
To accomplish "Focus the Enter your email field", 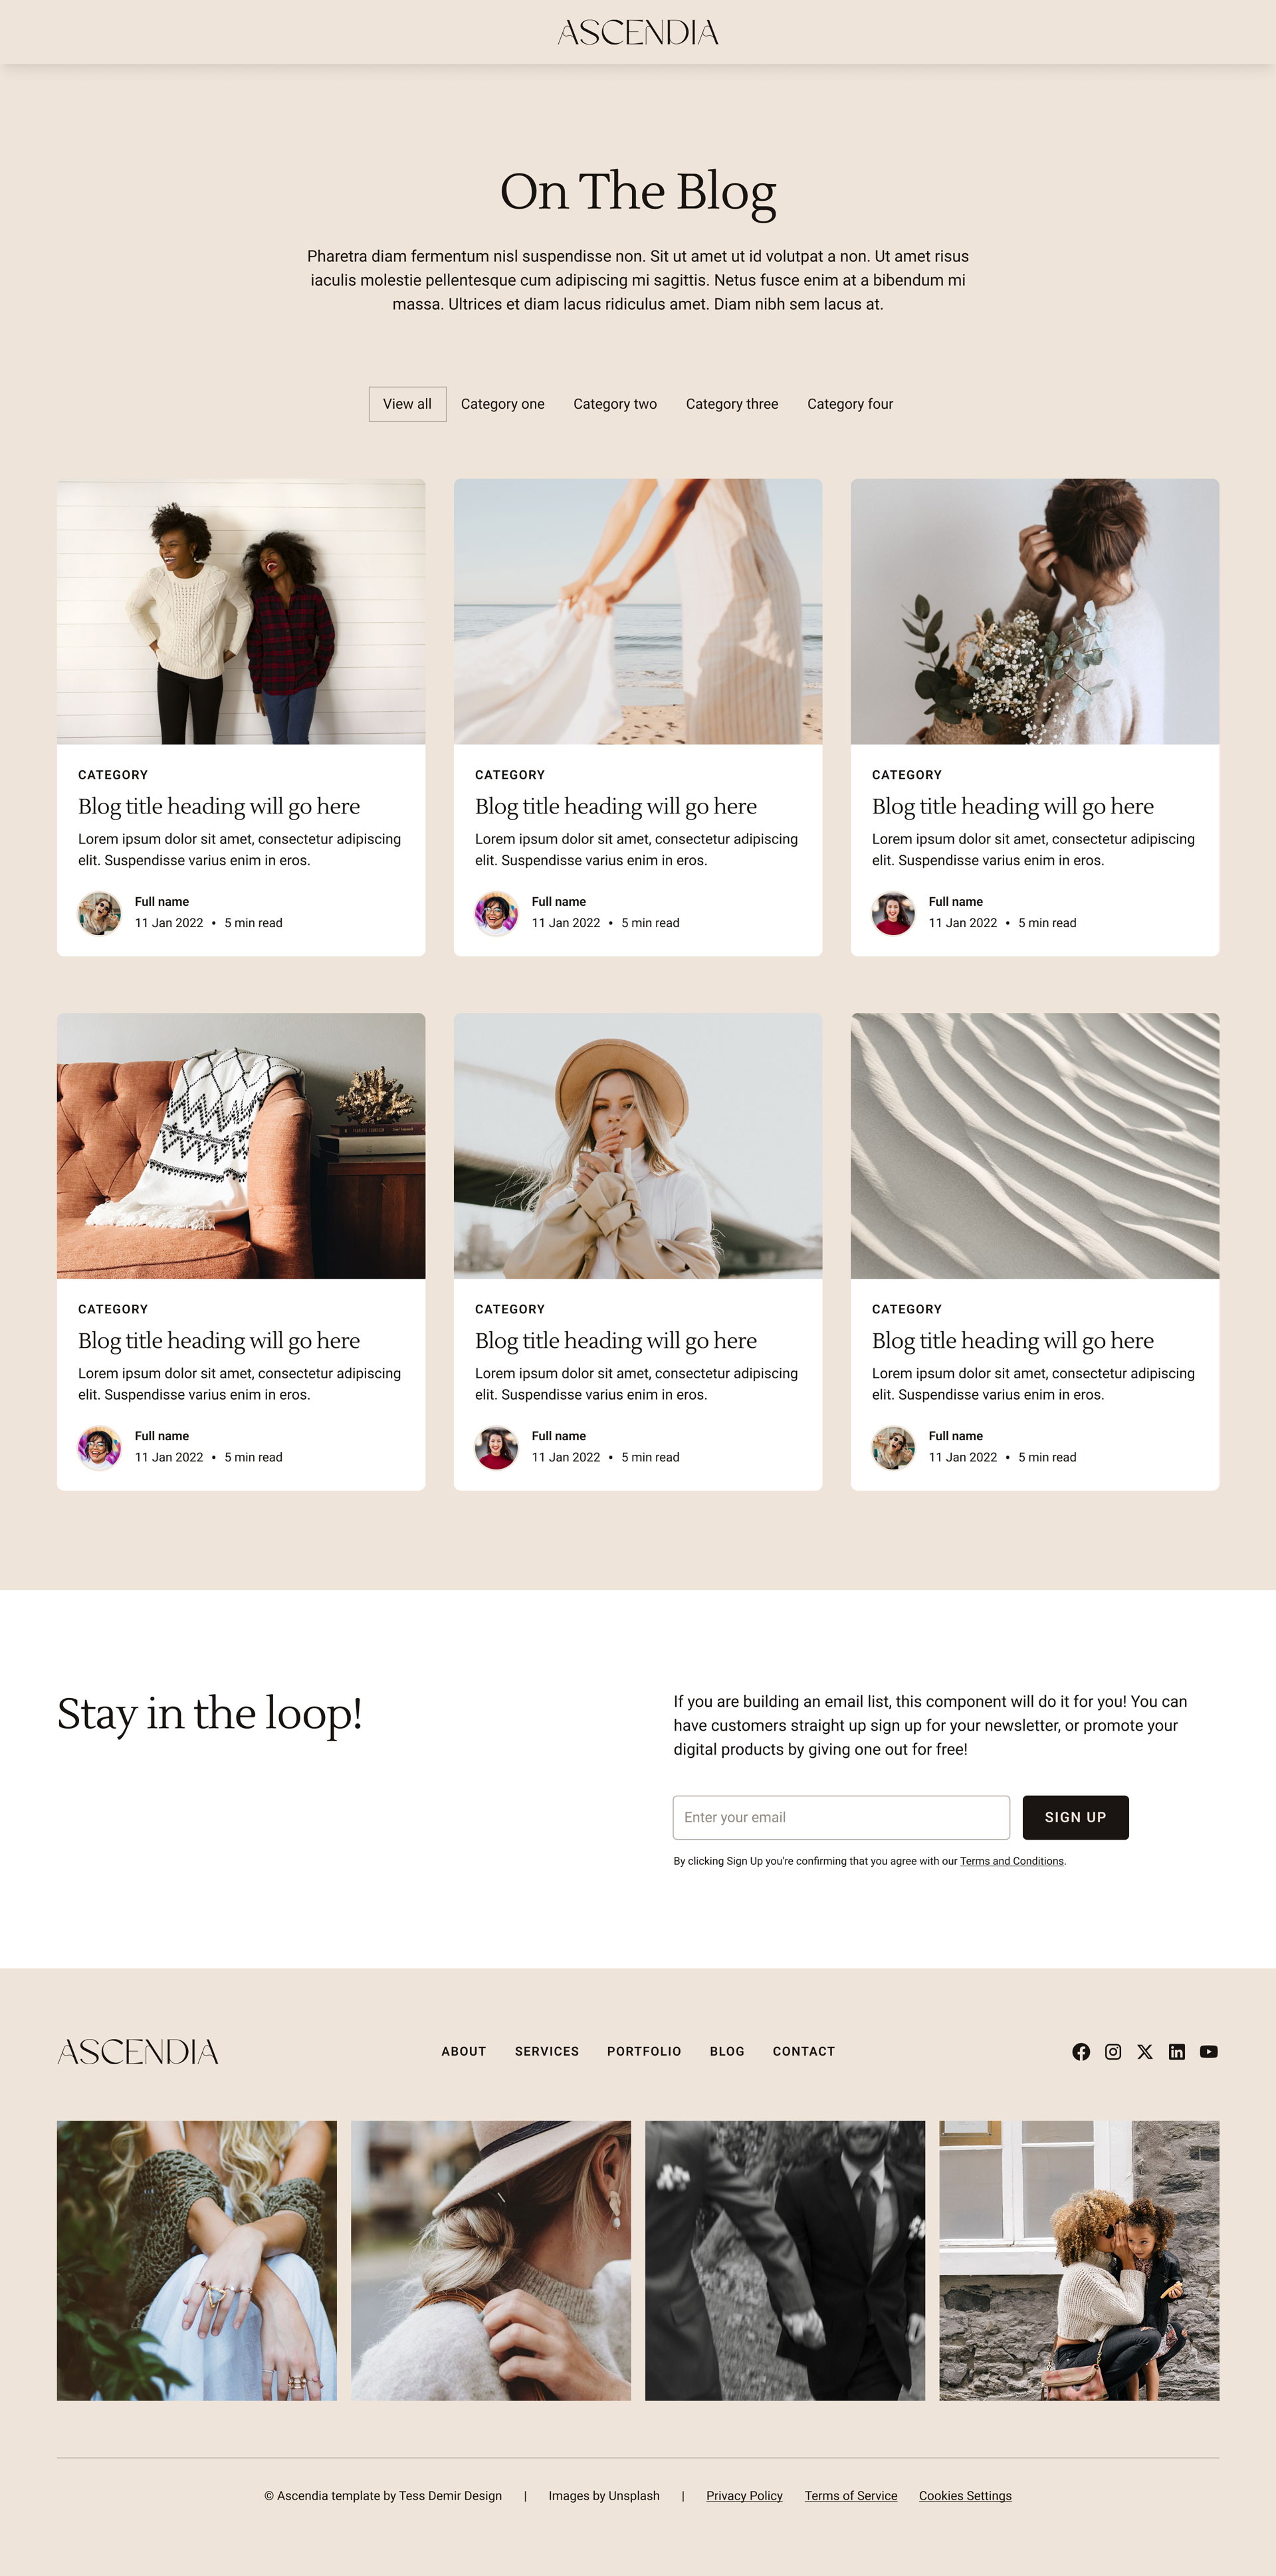I will pos(841,1817).
